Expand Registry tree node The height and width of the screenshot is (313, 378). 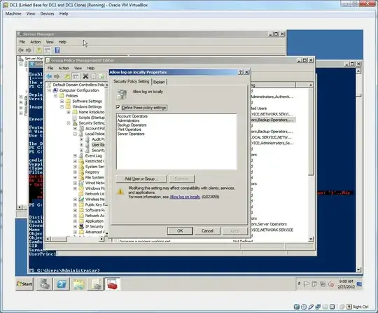[x=75, y=172]
